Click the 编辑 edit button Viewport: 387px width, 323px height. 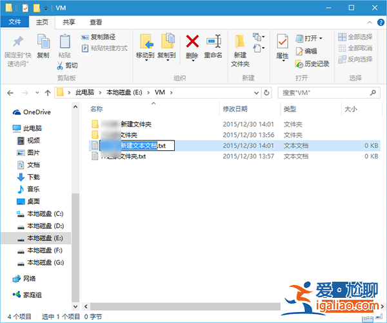tap(306, 51)
